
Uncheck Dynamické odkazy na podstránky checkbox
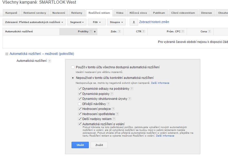[x=80, y=88]
